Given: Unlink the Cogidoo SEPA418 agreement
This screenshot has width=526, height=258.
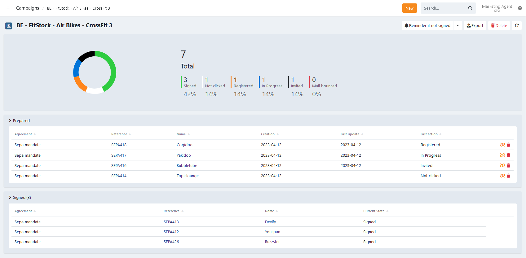Looking at the screenshot, I should [502, 145].
